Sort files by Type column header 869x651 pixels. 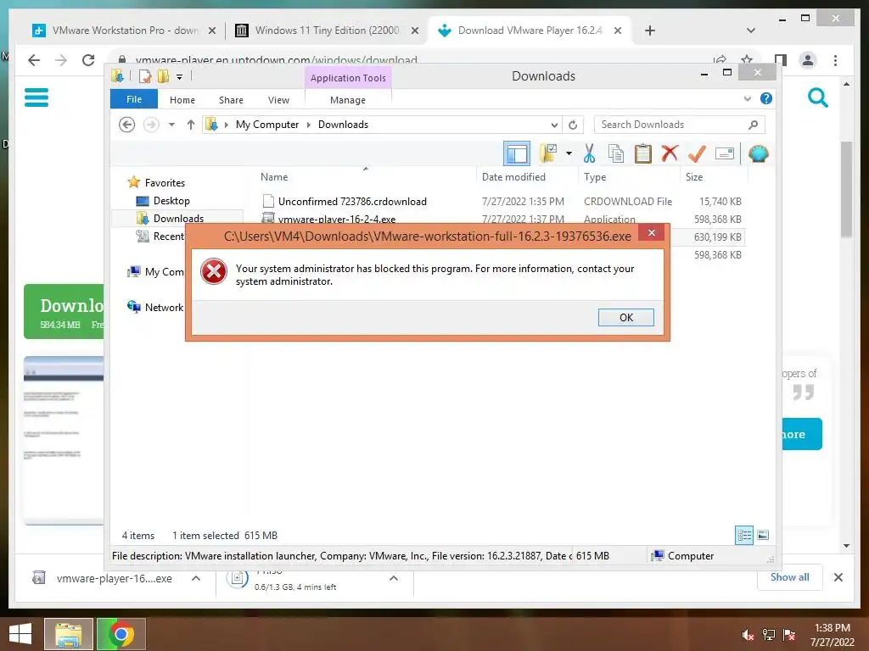coord(595,177)
